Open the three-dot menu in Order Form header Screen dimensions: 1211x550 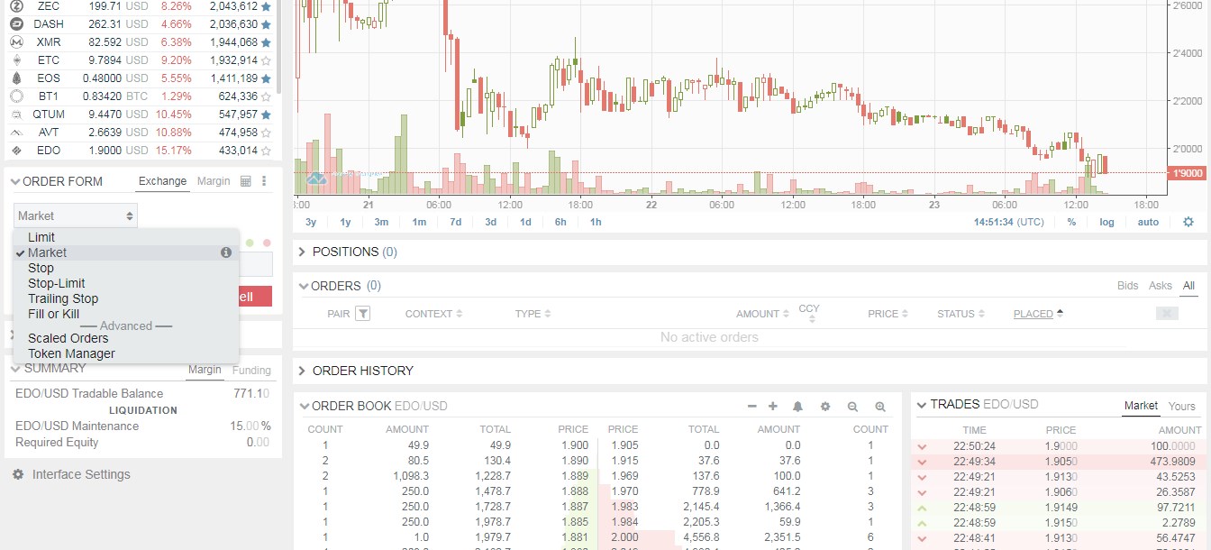tap(266, 180)
